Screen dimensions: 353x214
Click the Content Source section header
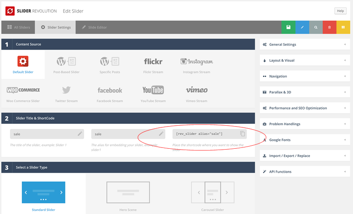point(128,44)
